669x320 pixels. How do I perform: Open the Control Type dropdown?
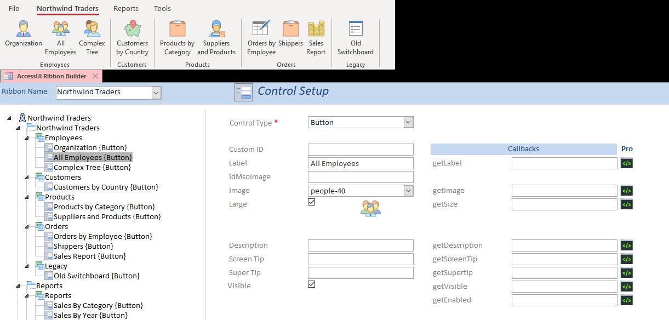(408, 122)
